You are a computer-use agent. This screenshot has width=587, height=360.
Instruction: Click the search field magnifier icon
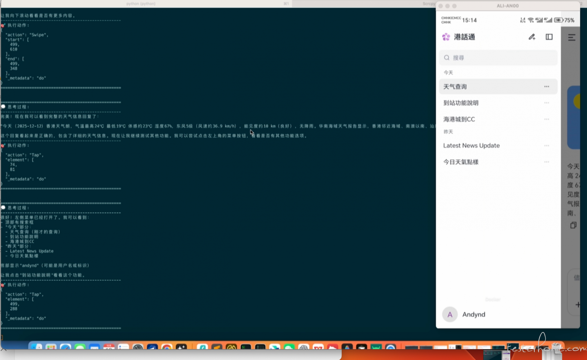(x=447, y=58)
